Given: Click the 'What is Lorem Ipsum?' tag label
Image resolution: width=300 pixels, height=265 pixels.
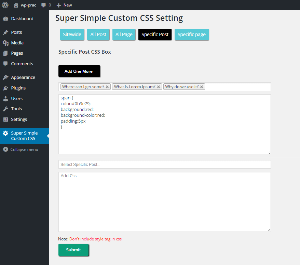Looking at the screenshot, I should pos(135,87).
